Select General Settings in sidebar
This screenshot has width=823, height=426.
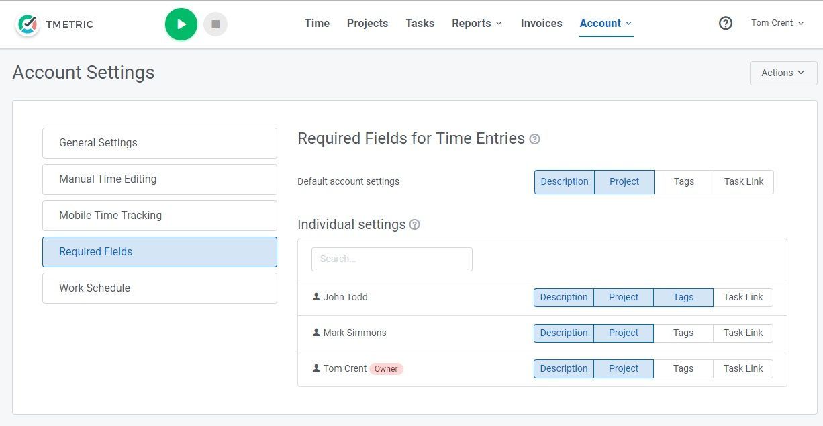[160, 143]
